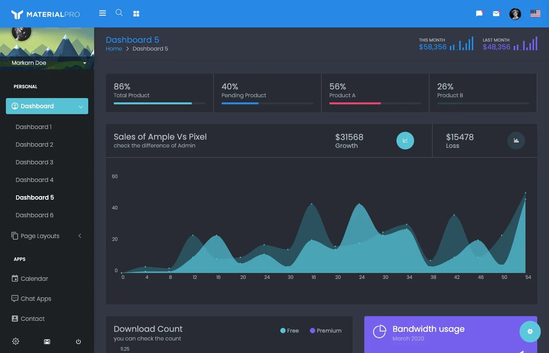Expand the Page Layouts submenu arrow
This screenshot has height=353, width=549.
click(80, 236)
